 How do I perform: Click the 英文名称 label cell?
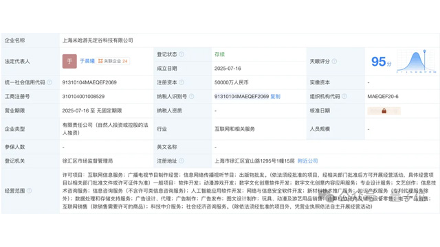182,147
